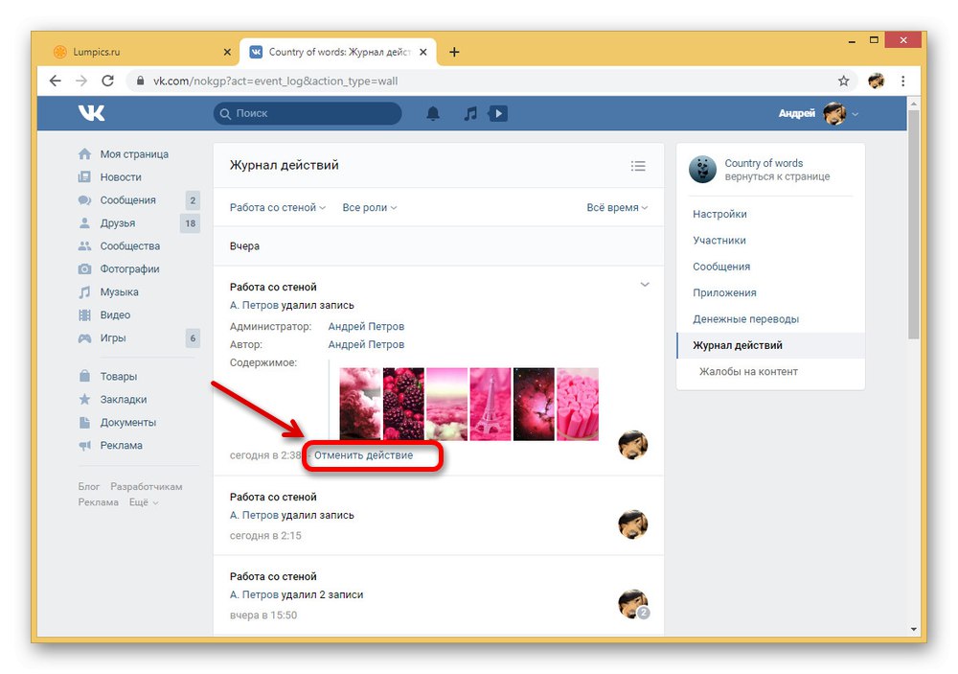Open Chrome profile avatar icon
The width and height of the screenshot is (958, 674).
(877, 81)
